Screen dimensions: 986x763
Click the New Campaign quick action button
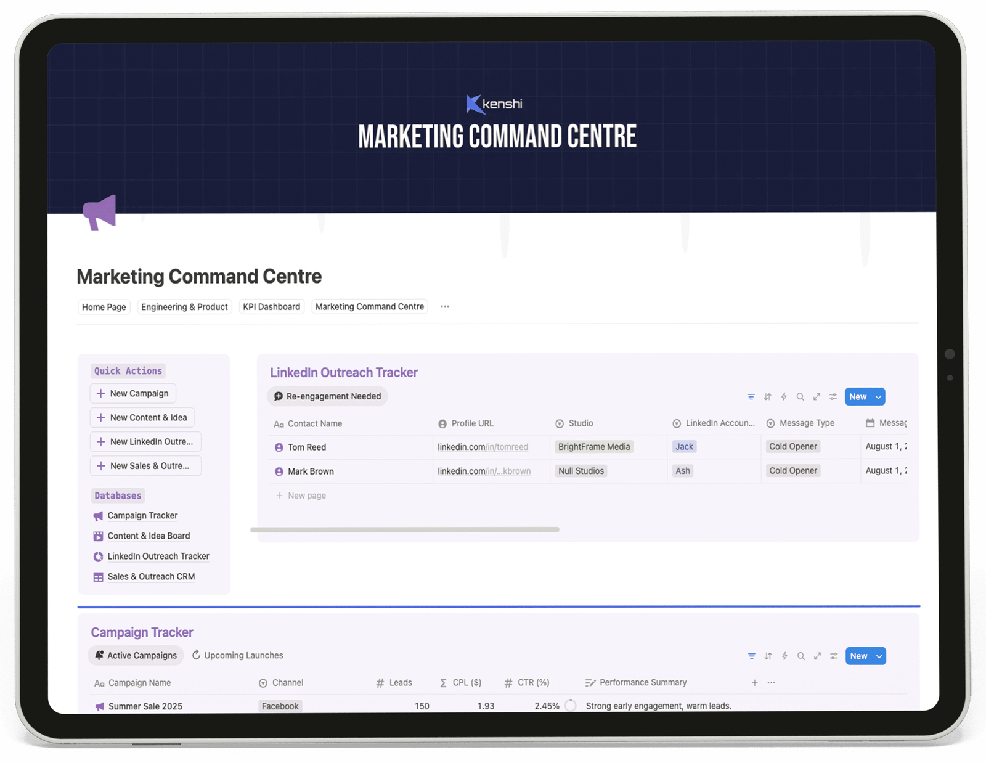[x=133, y=393]
